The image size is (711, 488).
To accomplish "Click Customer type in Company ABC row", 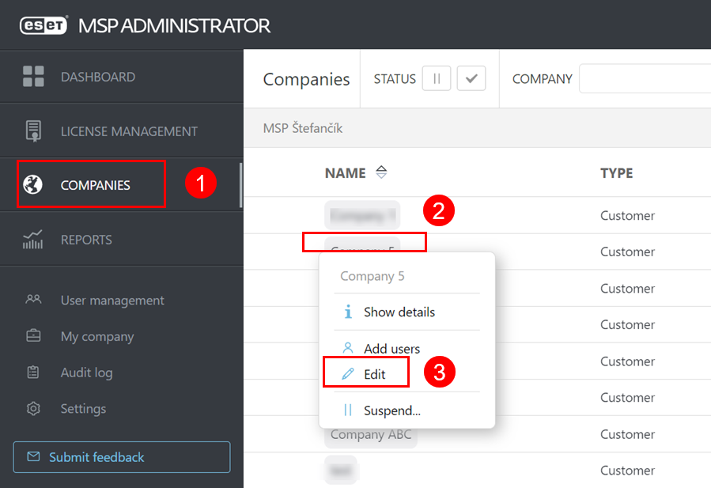I will pos(627,434).
